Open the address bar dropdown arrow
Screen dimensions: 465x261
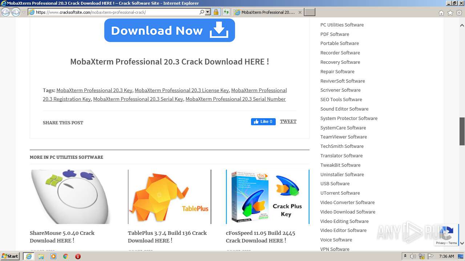click(208, 12)
